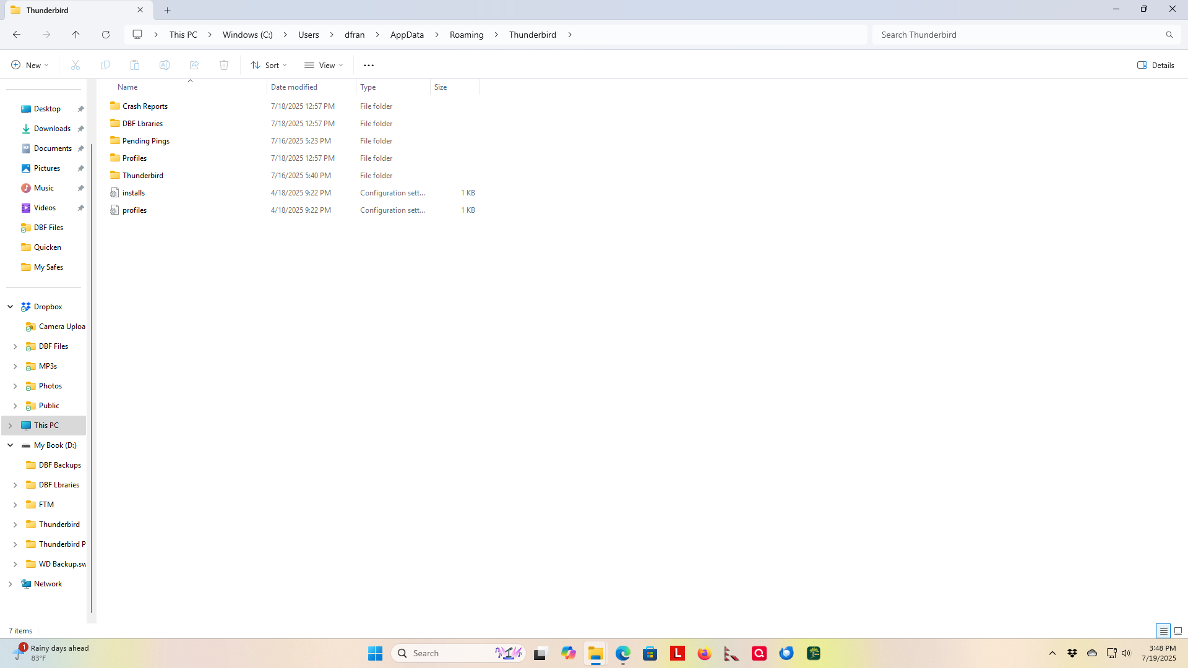Click the Delete trash icon

(x=224, y=65)
